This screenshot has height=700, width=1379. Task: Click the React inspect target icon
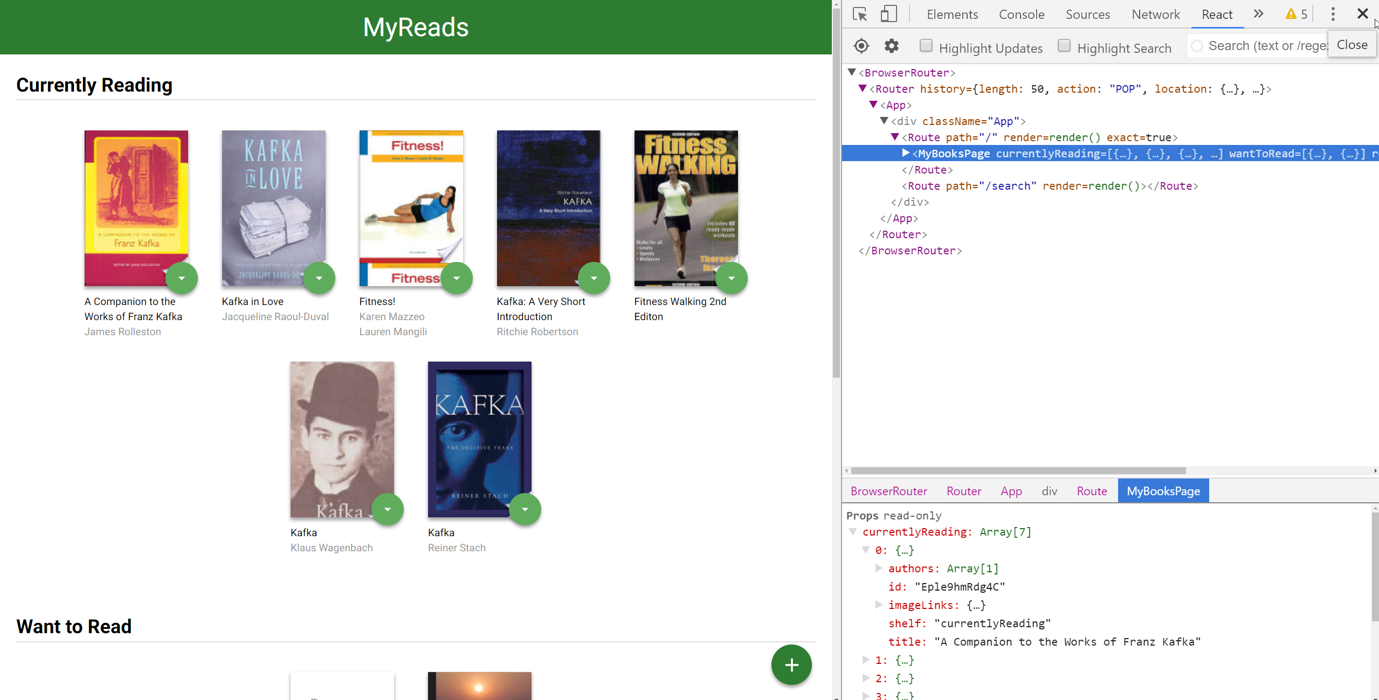point(861,46)
